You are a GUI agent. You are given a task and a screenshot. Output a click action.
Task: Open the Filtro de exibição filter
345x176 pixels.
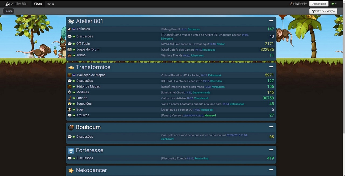pyautogui.click(x=323, y=11)
